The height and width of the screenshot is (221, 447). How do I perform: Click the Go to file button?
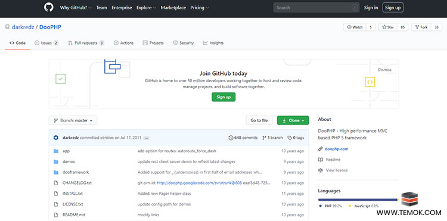tap(259, 120)
